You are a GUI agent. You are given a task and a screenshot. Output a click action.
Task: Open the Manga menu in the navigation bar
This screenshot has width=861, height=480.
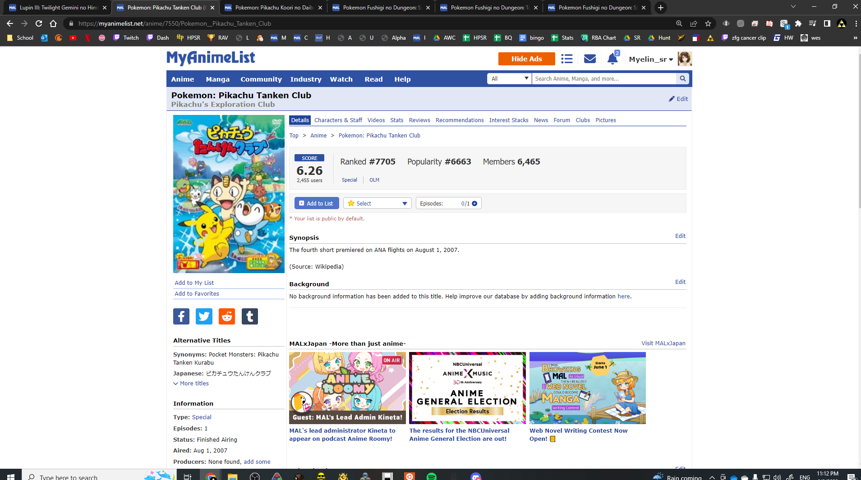218,79
